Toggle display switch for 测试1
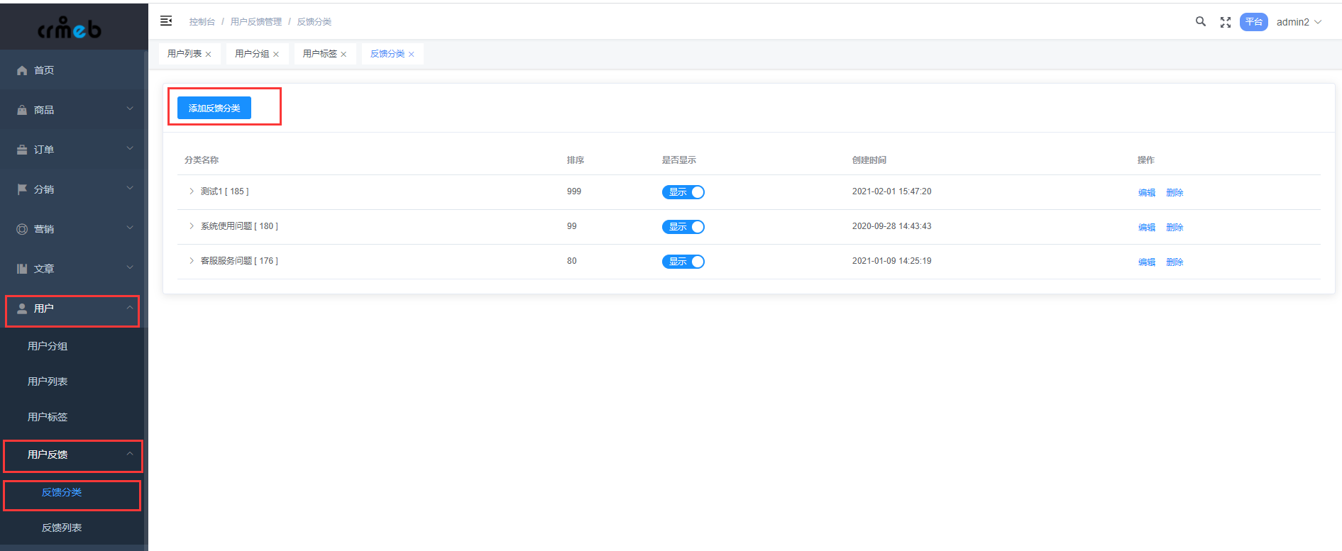1342x551 pixels. pos(683,192)
